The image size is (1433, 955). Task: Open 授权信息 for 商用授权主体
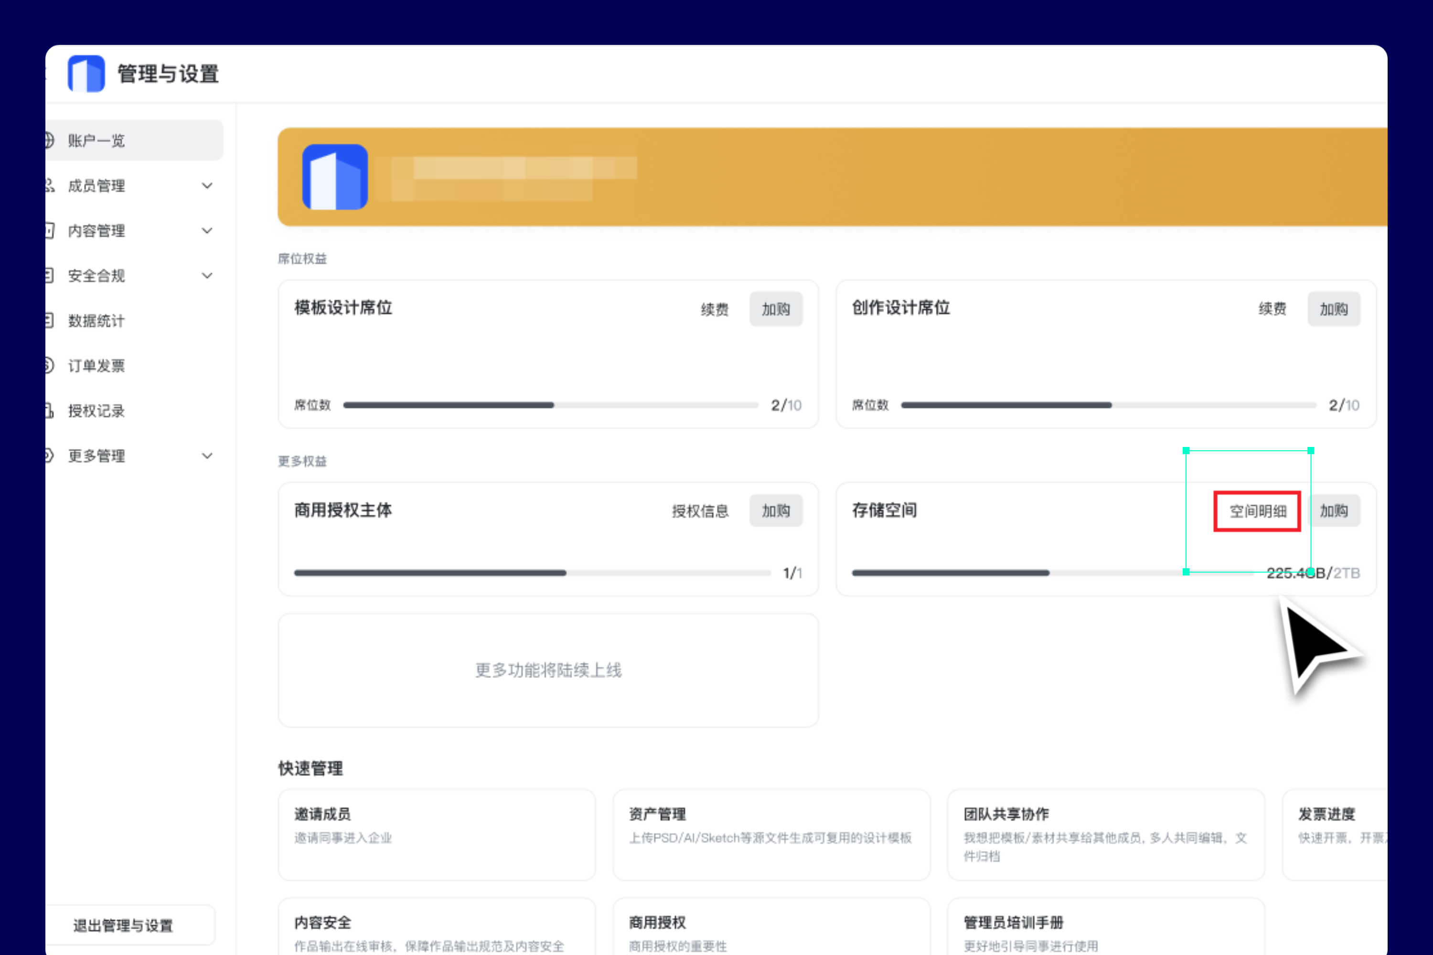[x=700, y=511]
